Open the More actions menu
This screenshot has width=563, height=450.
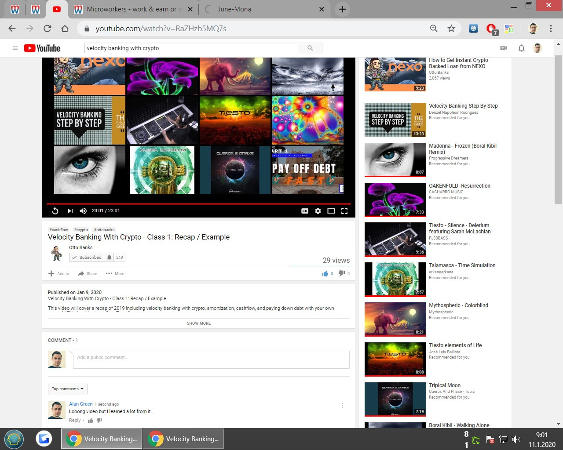(115, 273)
